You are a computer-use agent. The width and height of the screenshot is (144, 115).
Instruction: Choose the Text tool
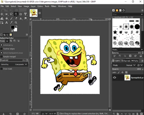point(6,23)
